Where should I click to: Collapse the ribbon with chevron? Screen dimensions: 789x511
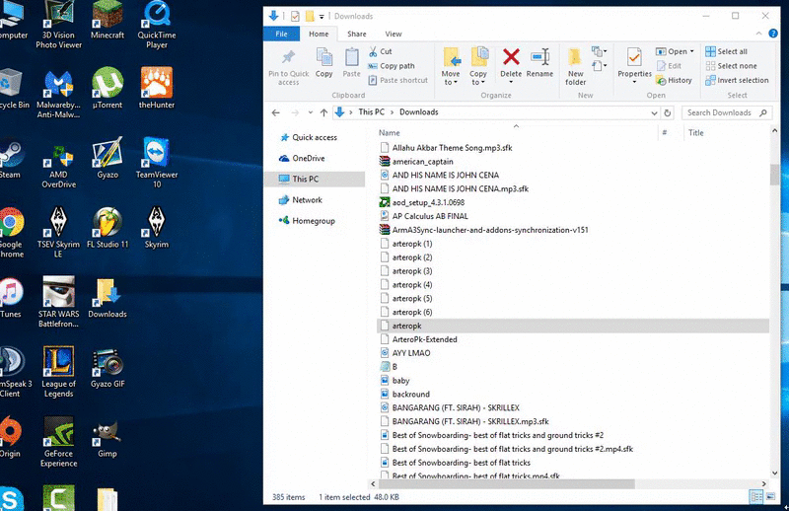click(758, 34)
